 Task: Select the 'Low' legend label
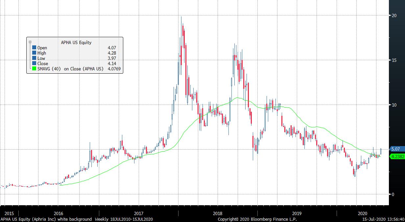tap(41, 58)
